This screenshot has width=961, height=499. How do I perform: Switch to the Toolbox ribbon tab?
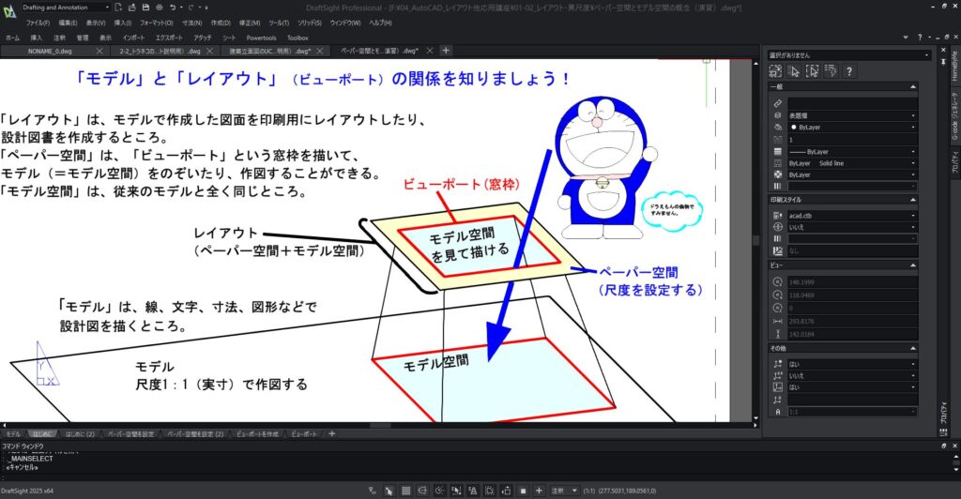point(297,38)
